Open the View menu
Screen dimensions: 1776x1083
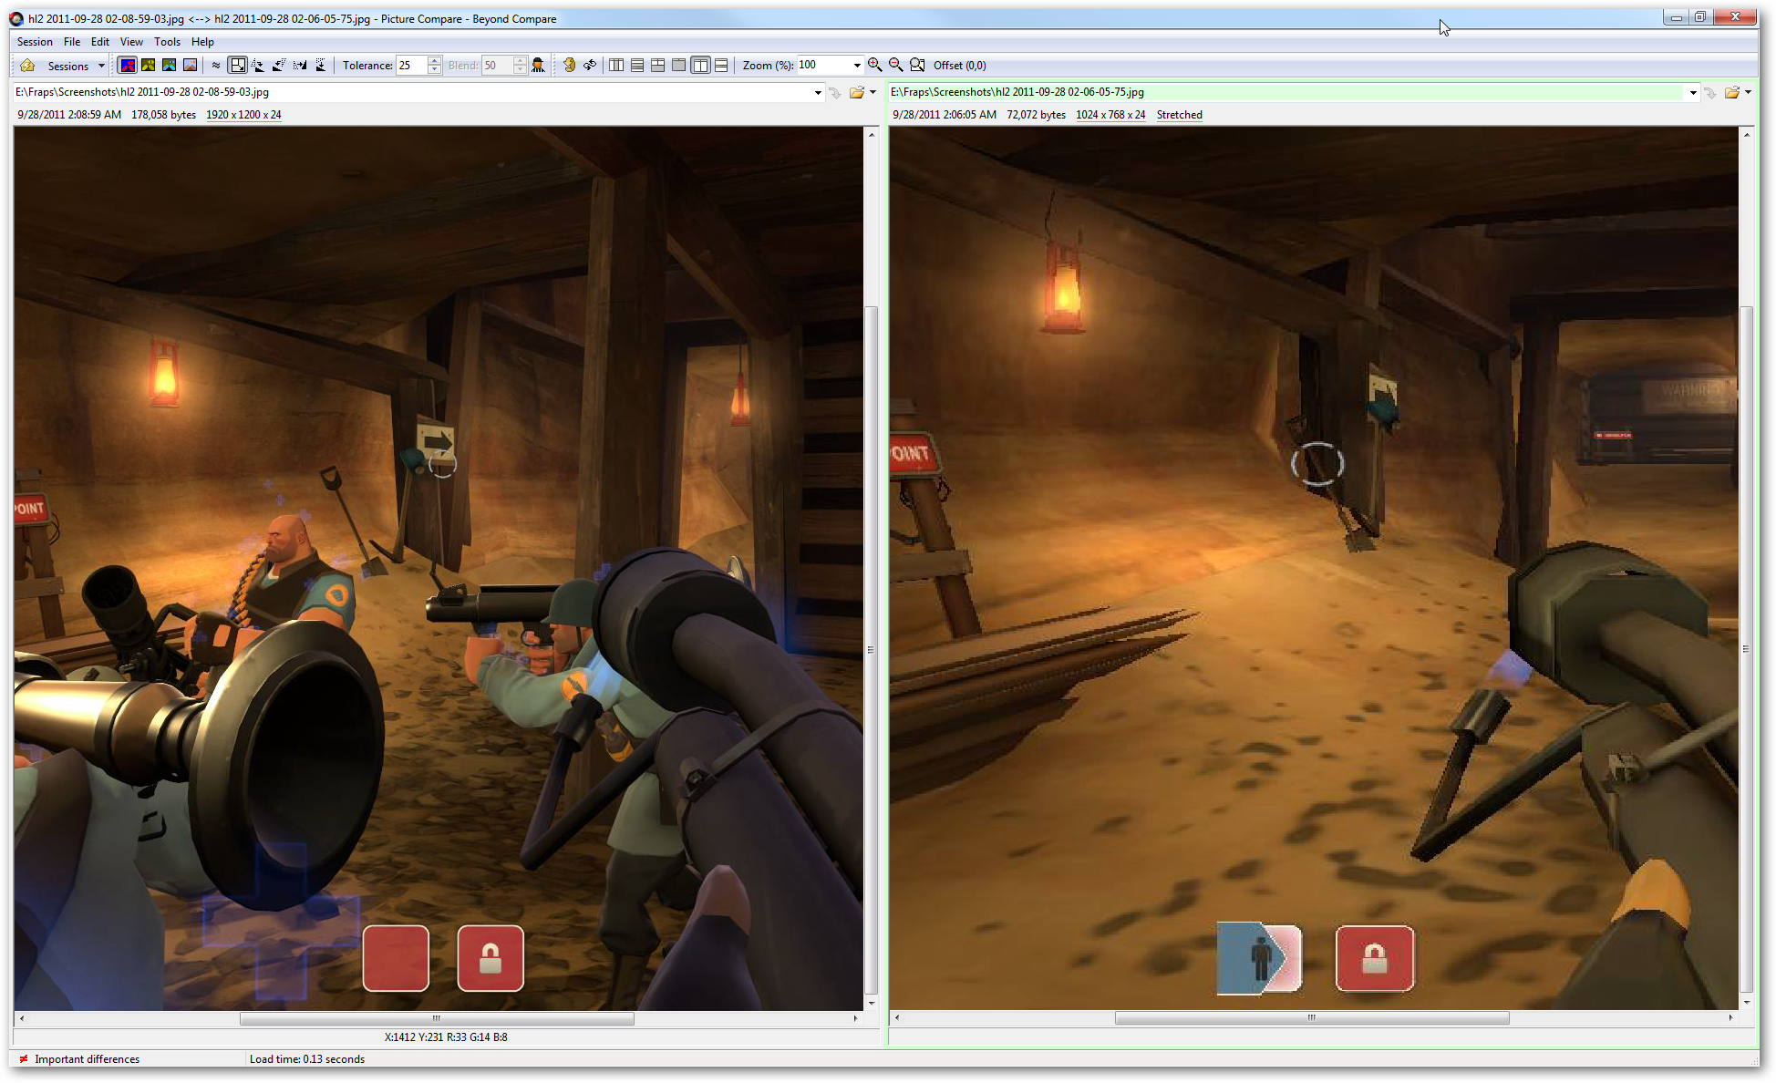click(x=131, y=42)
